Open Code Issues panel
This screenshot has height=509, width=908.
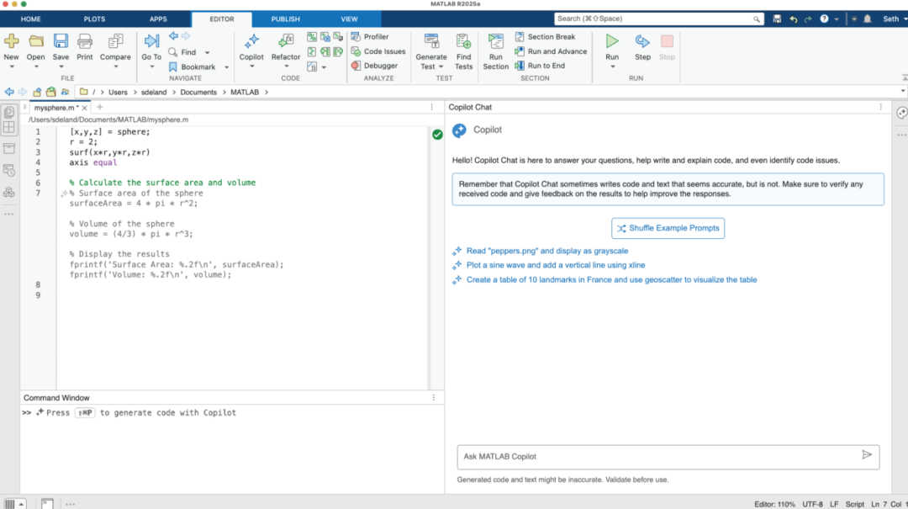tap(378, 51)
